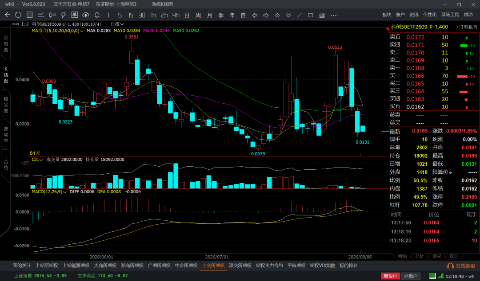
Task: Select the 周 weekly period button
Action: (x=198, y=15)
